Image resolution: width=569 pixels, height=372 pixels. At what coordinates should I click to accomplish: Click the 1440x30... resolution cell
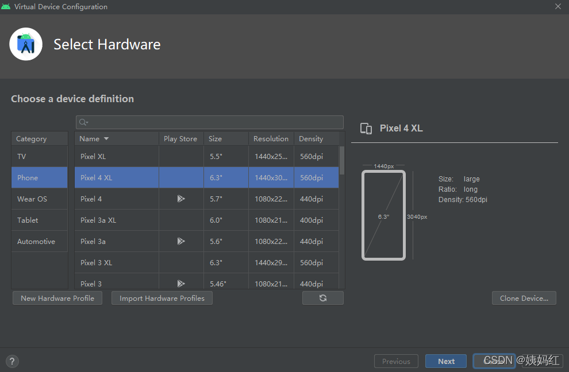pyautogui.click(x=271, y=177)
